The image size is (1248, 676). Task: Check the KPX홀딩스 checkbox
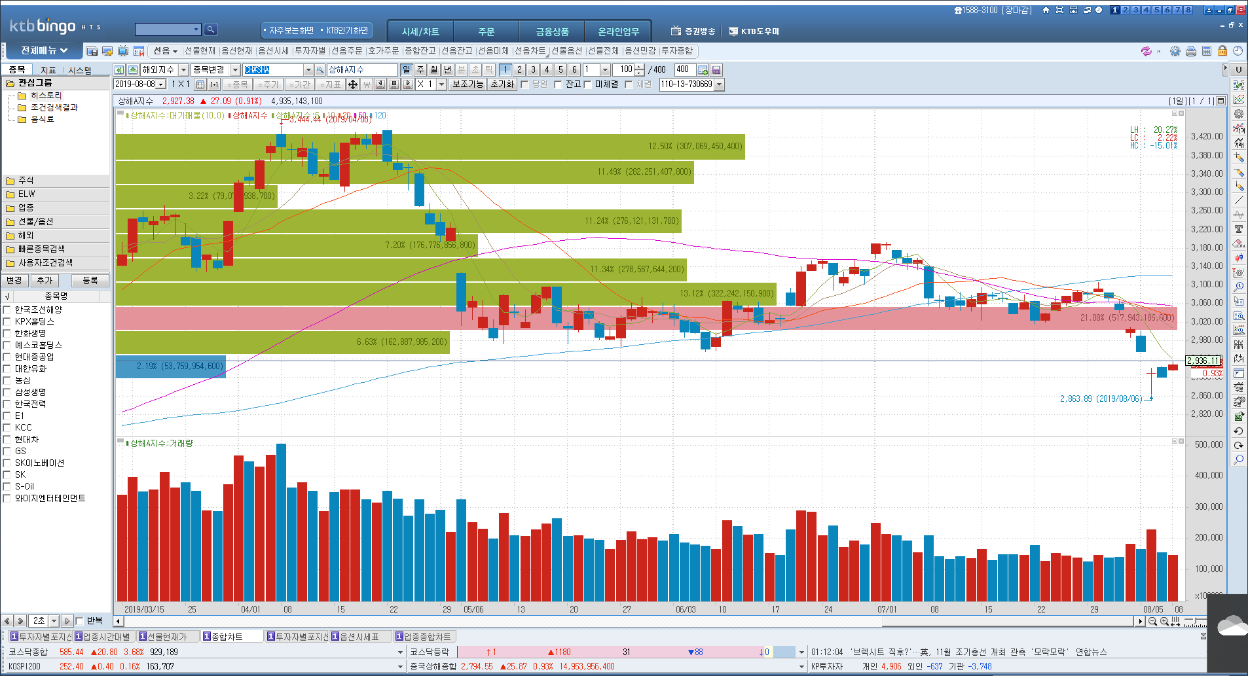click(x=7, y=321)
